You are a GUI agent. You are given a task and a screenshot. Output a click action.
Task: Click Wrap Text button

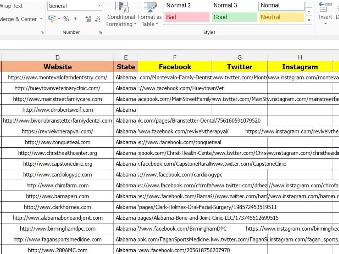[11, 6]
